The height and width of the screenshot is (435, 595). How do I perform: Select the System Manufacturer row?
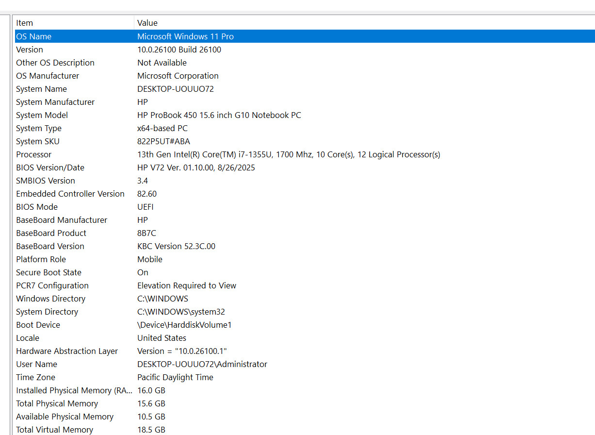point(305,102)
